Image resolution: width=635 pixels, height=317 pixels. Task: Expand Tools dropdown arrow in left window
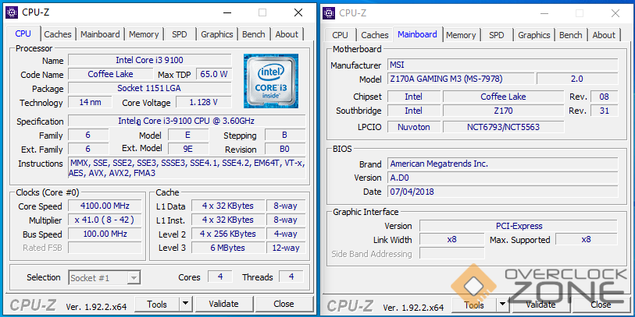coord(185,304)
